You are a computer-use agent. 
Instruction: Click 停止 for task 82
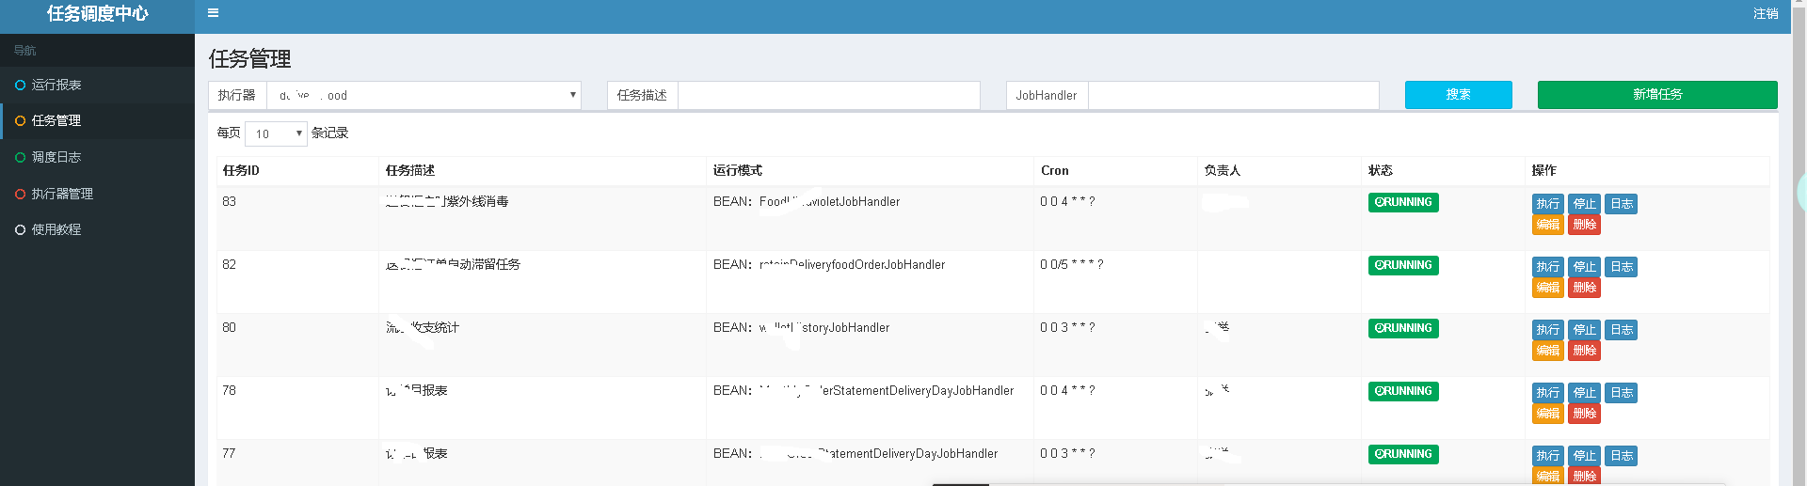1585,267
